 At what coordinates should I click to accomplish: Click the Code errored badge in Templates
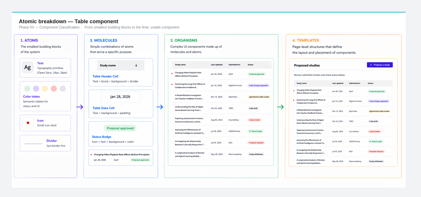(374, 131)
